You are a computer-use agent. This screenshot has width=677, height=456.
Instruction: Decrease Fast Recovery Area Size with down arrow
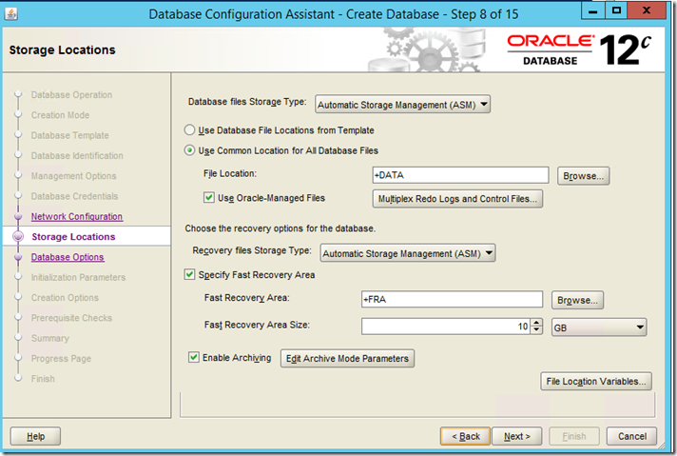pyautogui.click(x=536, y=330)
